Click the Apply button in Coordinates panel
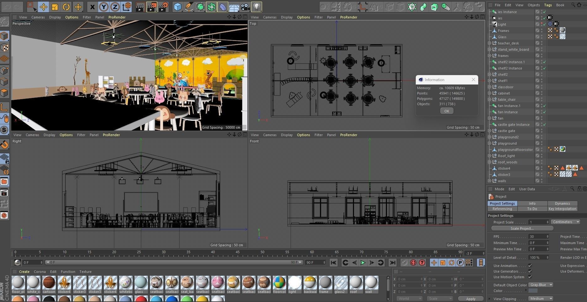Image resolution: width=587 pixels, height=302 pixels. pyautogui.click(x=470, y=299)
